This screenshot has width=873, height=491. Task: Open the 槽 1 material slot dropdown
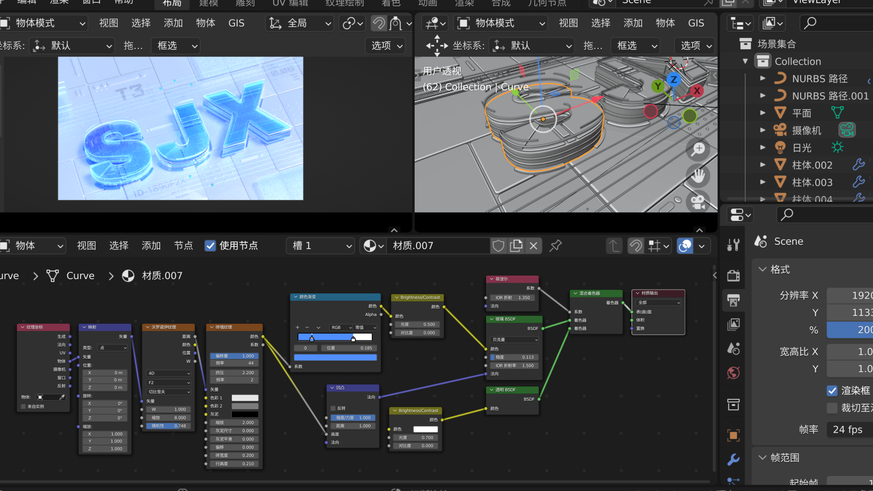point(320,245)
